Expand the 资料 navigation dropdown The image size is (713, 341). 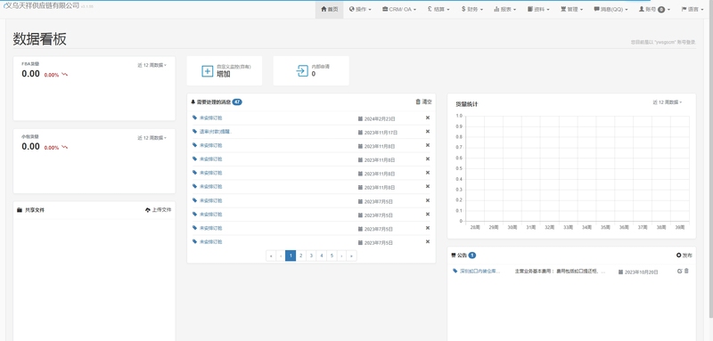pyautogui.click(x=538, y=9)
